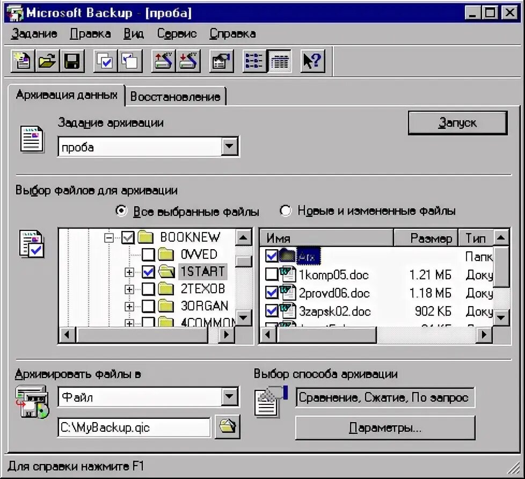Click the Запуск button
525x479 pixels.
pos(457,123)
